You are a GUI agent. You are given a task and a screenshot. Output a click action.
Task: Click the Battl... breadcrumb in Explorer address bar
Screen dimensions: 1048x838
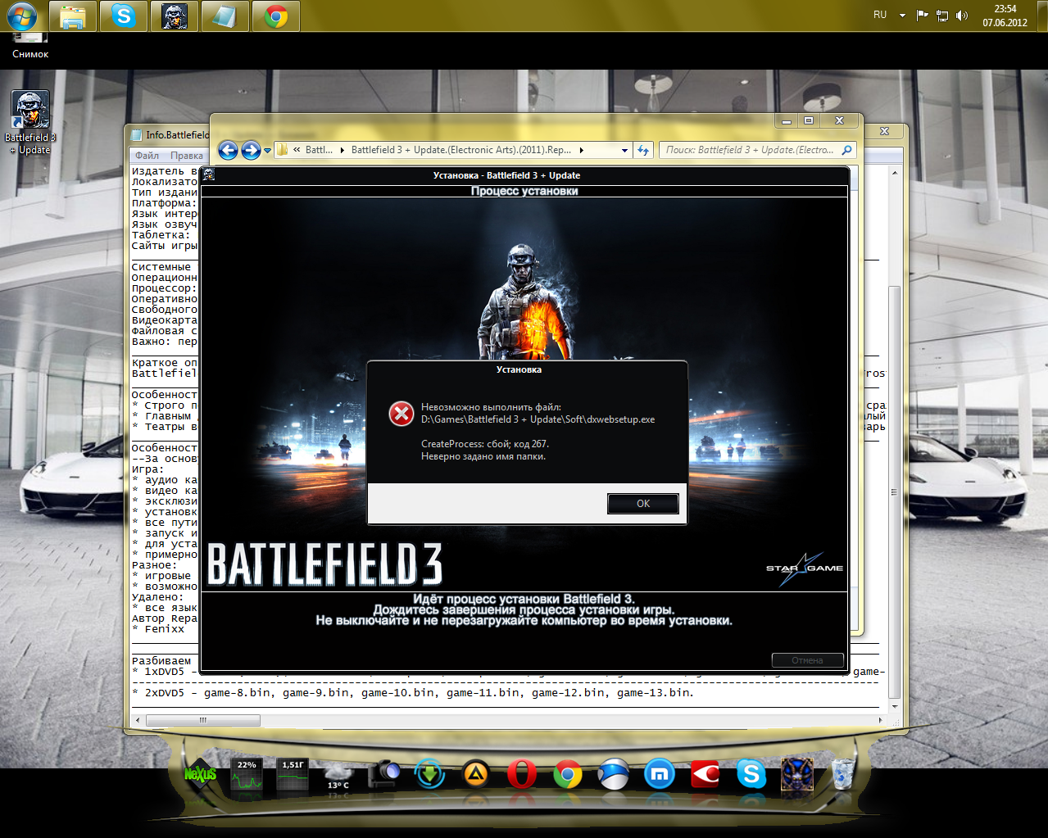tap(319, 150)
